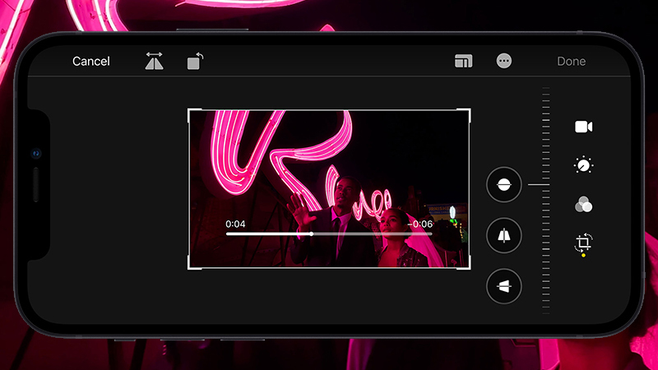Image resolution: width=658 pixels, height=370 pixels.
Task: Select the vertical perspective button
Action: pyautogui.click(x=504, y=236)
